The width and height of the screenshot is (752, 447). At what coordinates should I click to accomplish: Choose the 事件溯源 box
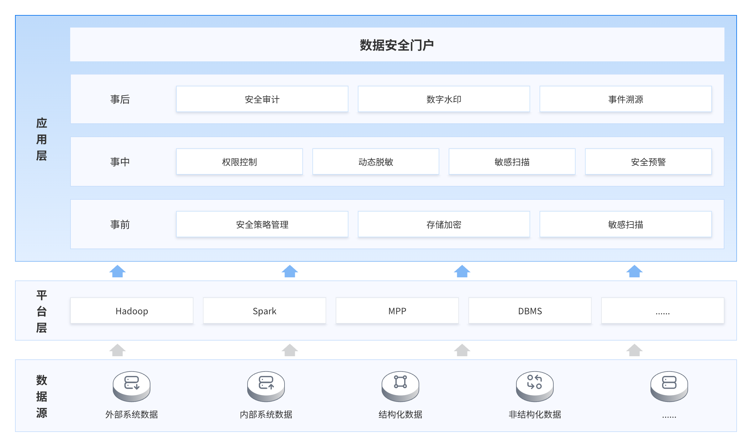[x=625, y=99]
